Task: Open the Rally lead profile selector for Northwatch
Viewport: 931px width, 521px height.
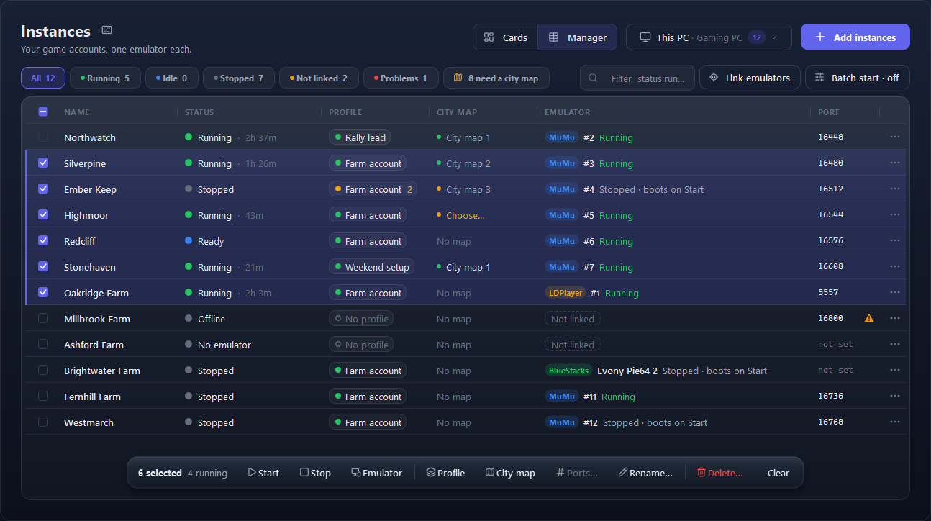Action: (x=360, y=137)
